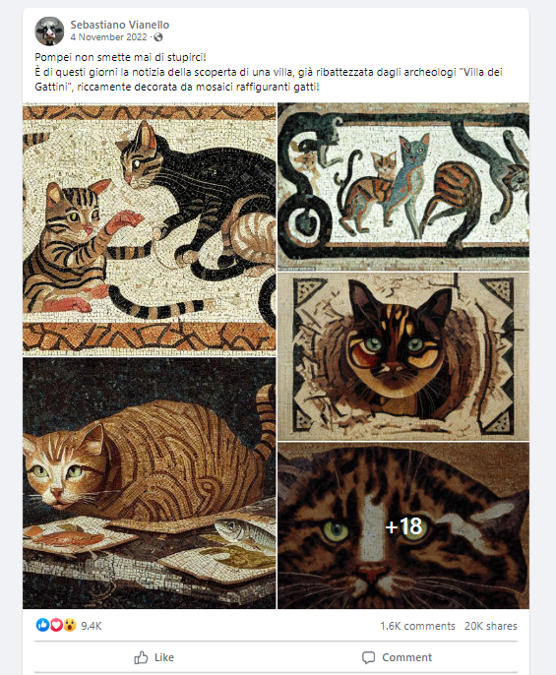The width and height of the screenshot is (556, 675).
Task: Open the Sebastiano Vianello profile link
Action: [120, 25]
